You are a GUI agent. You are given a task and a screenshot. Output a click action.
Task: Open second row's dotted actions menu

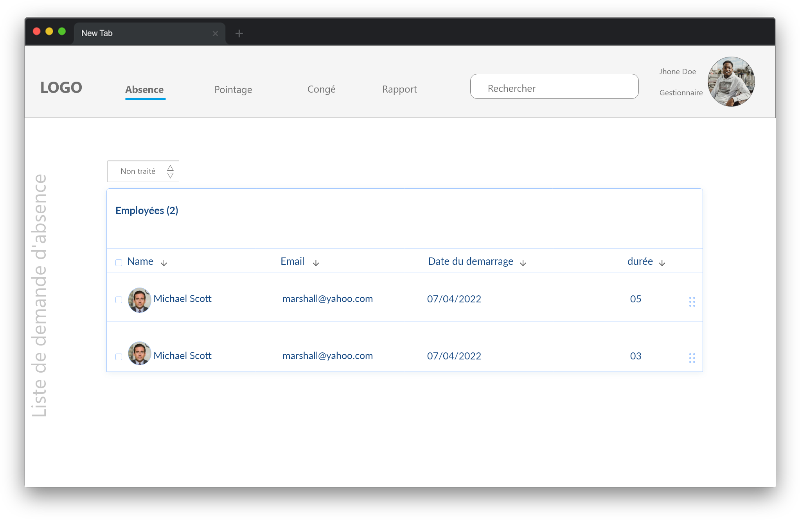click(x=692, y=358)
